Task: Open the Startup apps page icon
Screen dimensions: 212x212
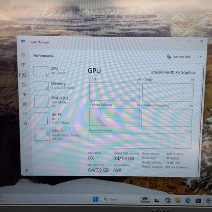Action: tap(24, 94)
